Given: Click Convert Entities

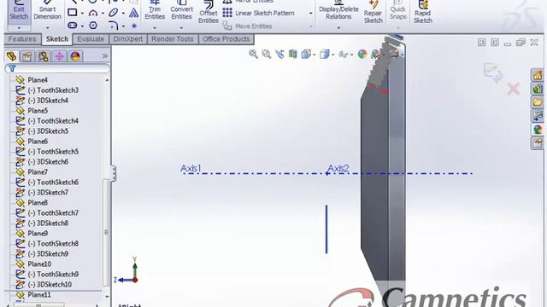Looking at the screenshot, I should pos(181,10).
